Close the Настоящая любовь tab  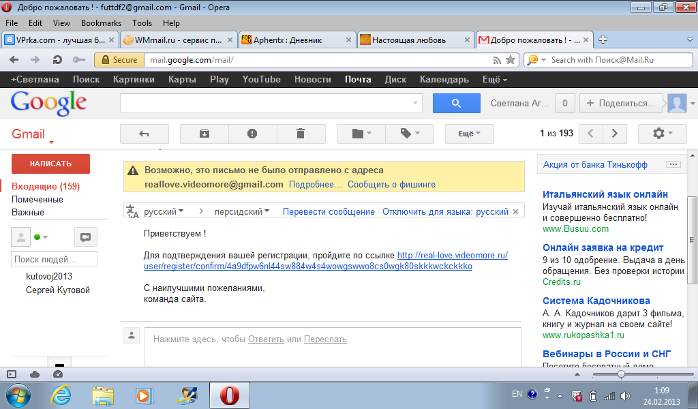(467, 40)
